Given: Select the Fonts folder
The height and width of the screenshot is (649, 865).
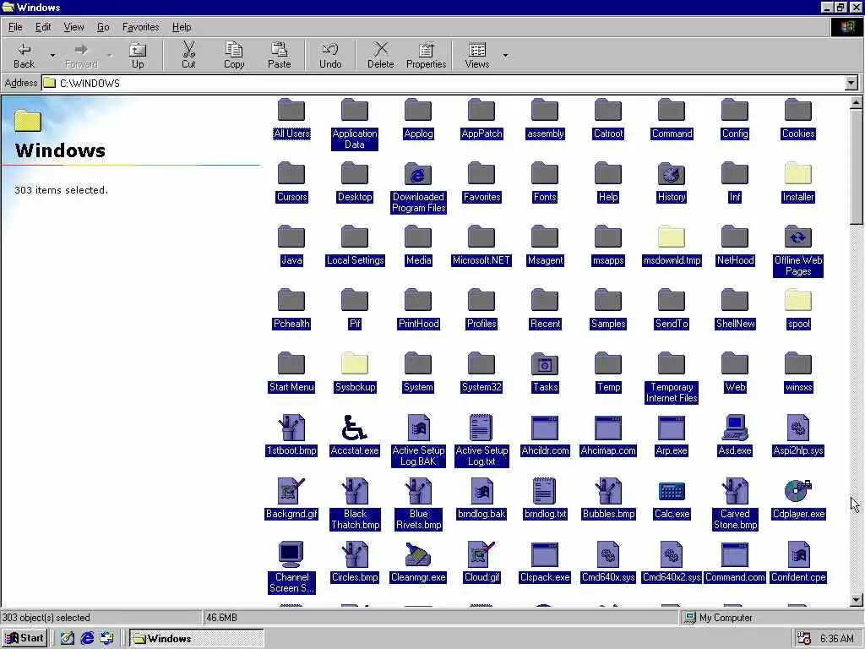Looking at the screenshot, I should [x=545, y=183].
